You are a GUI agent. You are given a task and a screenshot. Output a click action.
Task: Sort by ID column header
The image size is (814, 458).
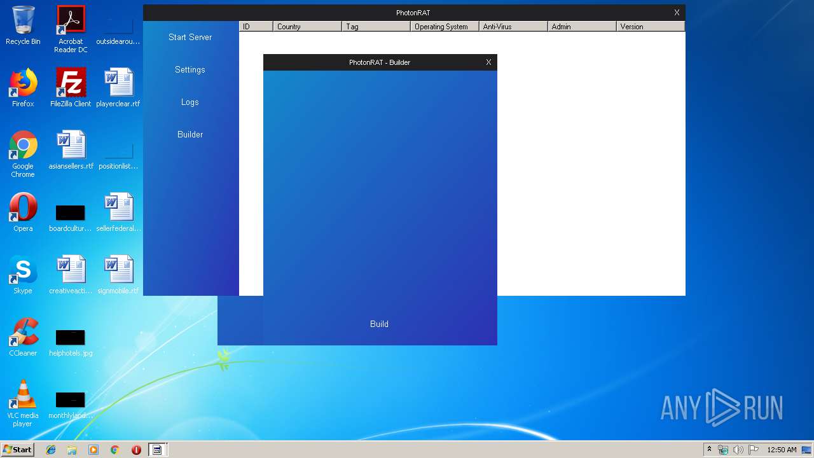click(x=256, y=27)
